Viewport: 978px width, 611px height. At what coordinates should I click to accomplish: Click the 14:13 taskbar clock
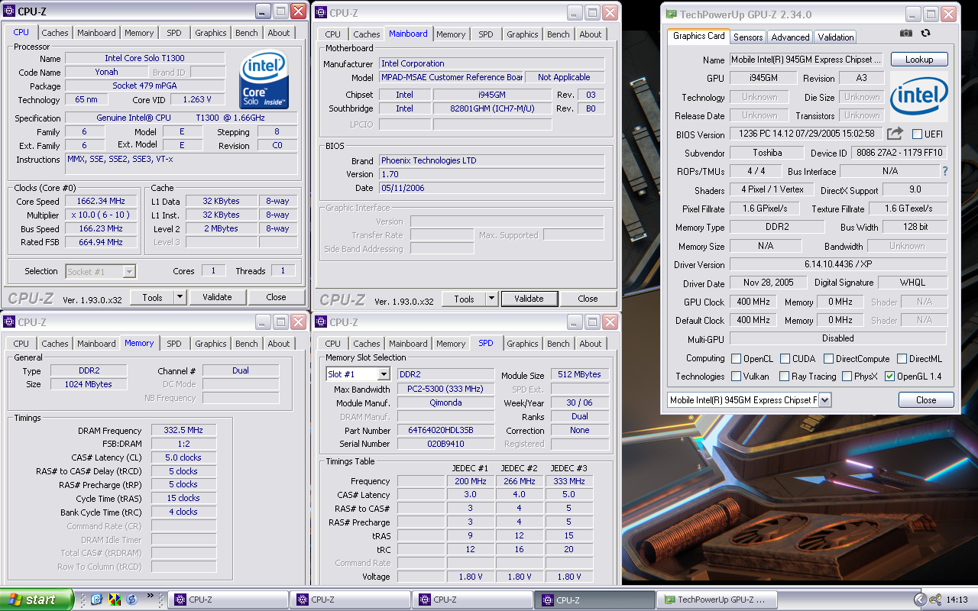click(957, 600)
